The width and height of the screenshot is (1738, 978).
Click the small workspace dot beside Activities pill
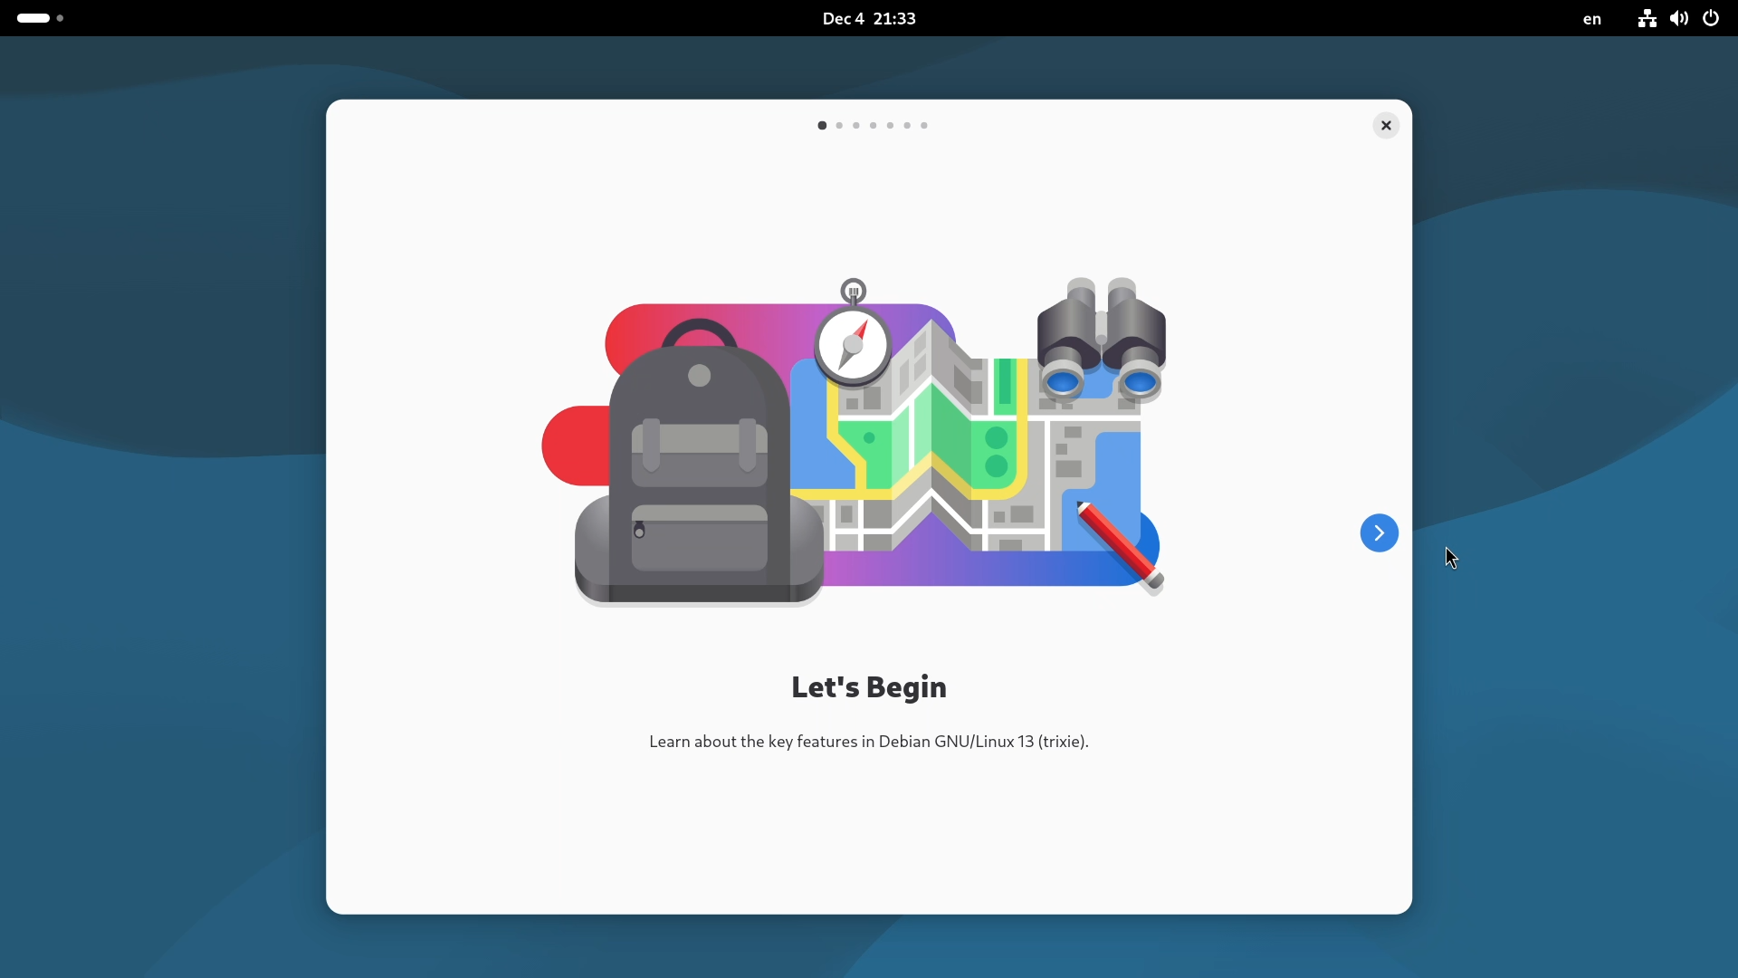[x=60, y=18]
